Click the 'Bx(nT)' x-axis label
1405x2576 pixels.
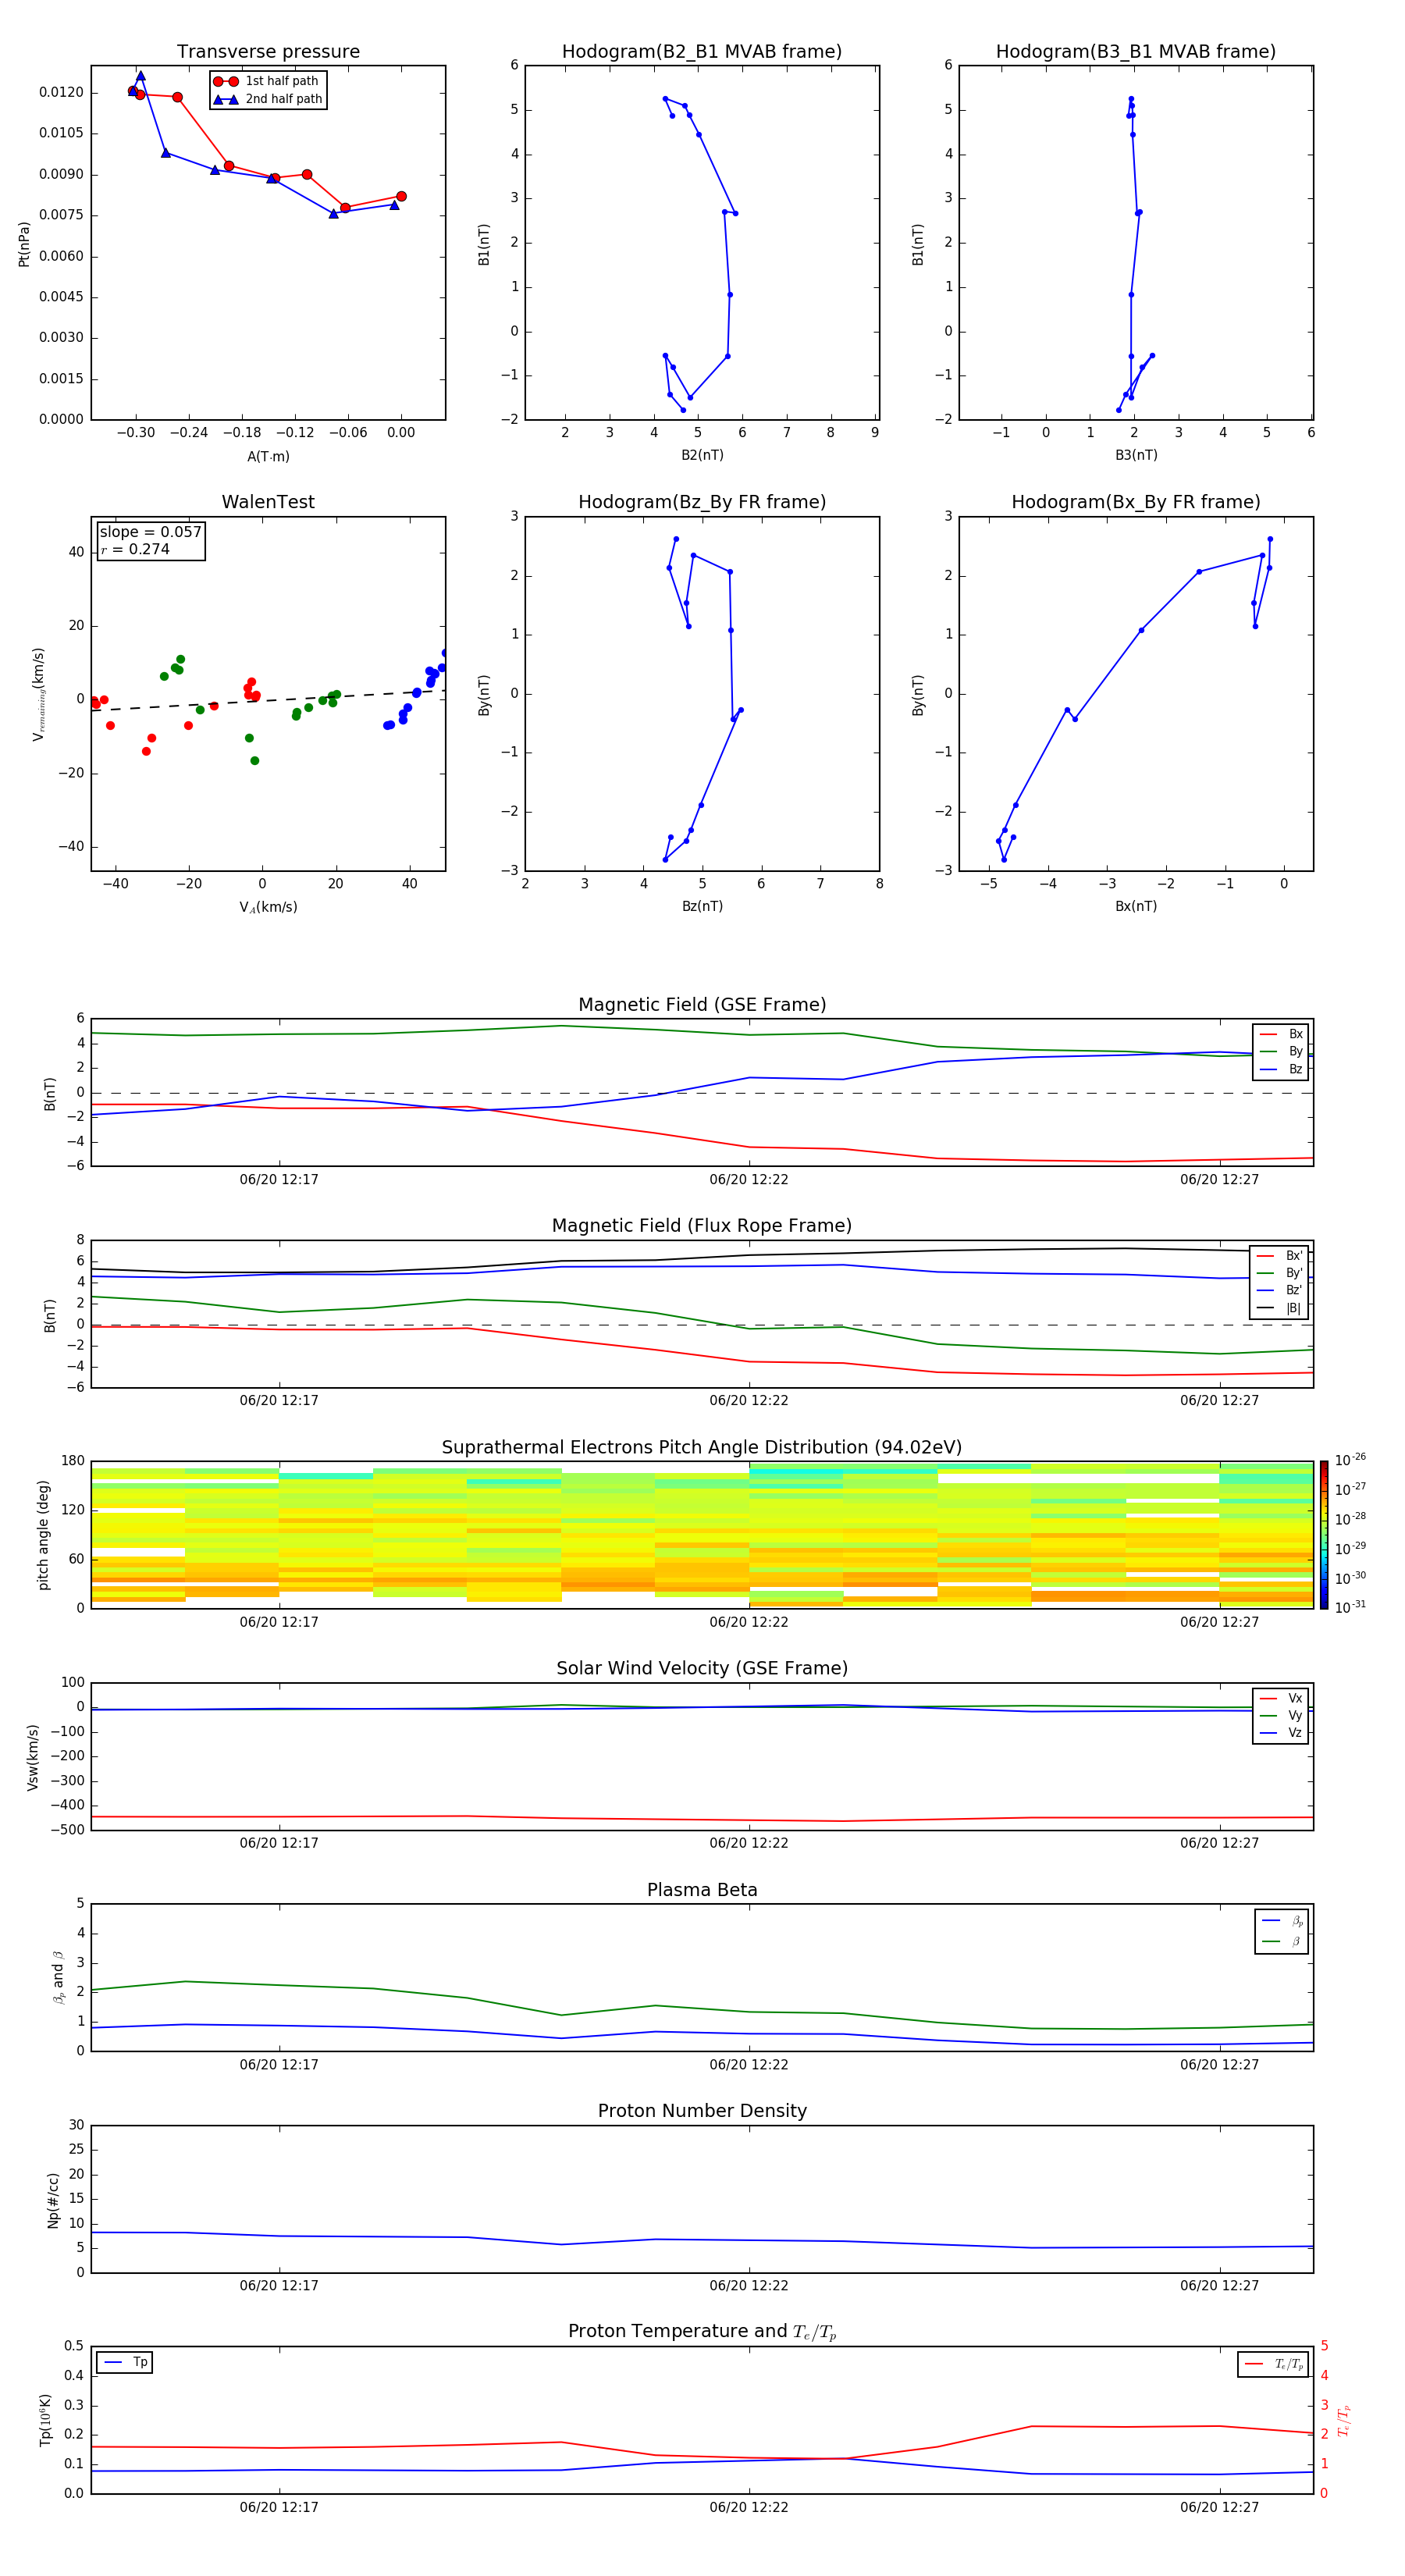1136,906
